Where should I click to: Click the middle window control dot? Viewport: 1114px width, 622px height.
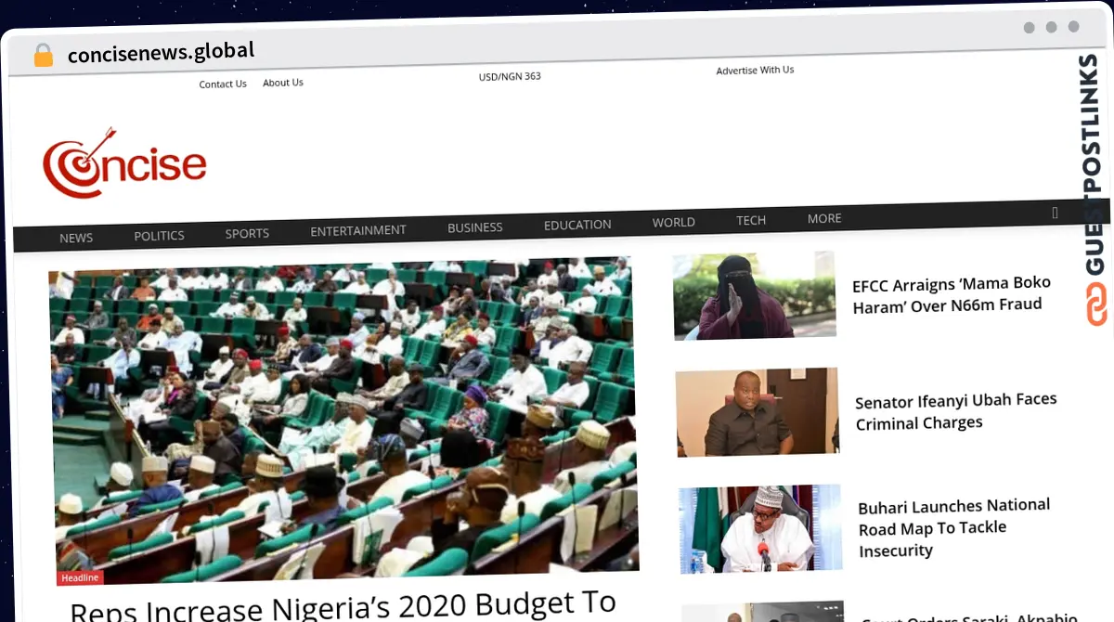point(1053,28)
